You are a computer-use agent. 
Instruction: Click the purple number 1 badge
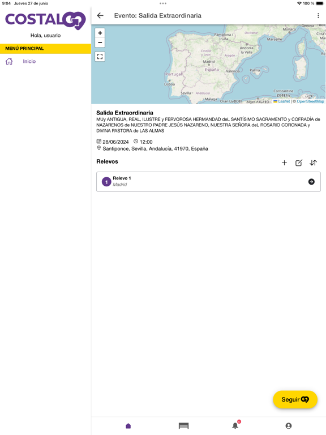(106, 182)
